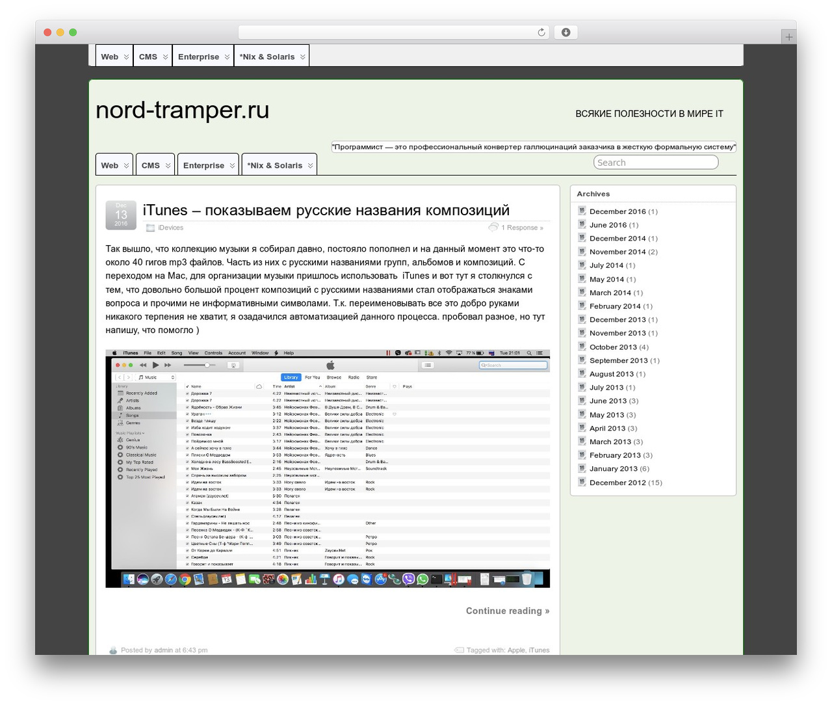Open Web menu below site title
The height and width of the screenshot is (705, 832).
pos(114,165)
